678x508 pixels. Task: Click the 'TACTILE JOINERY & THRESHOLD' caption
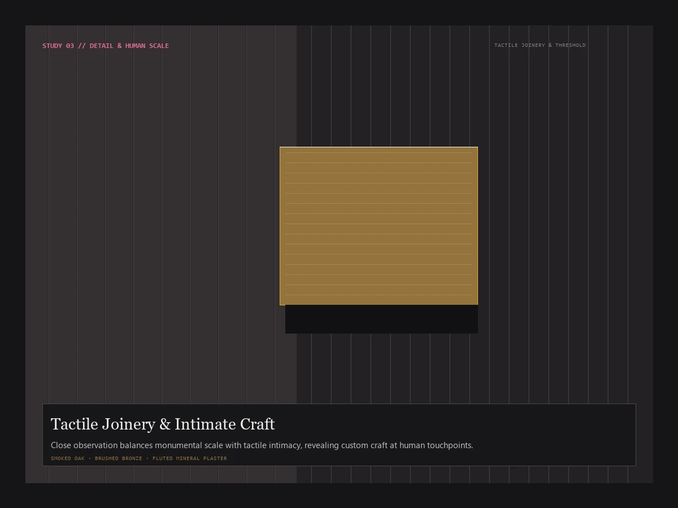(x=540, y=45)
